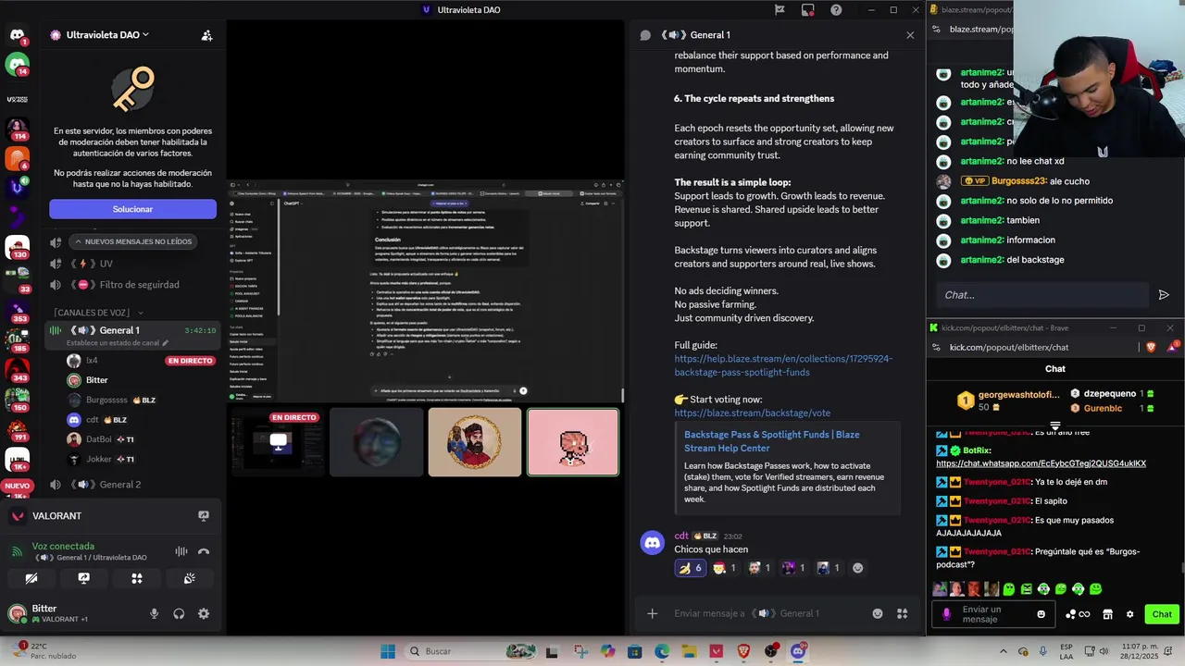Share your screen from the voice panel

(x=84, y=578)
